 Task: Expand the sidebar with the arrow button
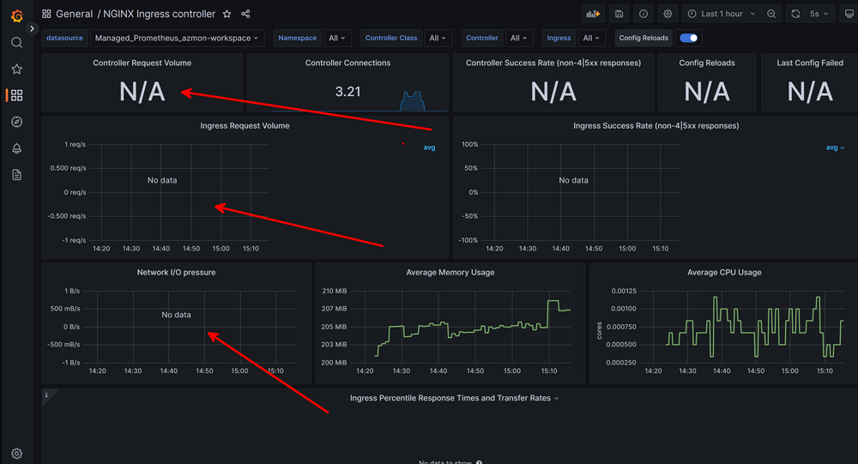pos(33,28)
